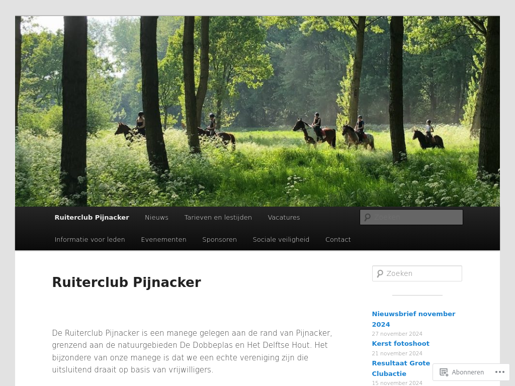Viewport: 515px width, 386px height.
Task: Focus the dark header Zoeken field
Action: pos(411,217)
